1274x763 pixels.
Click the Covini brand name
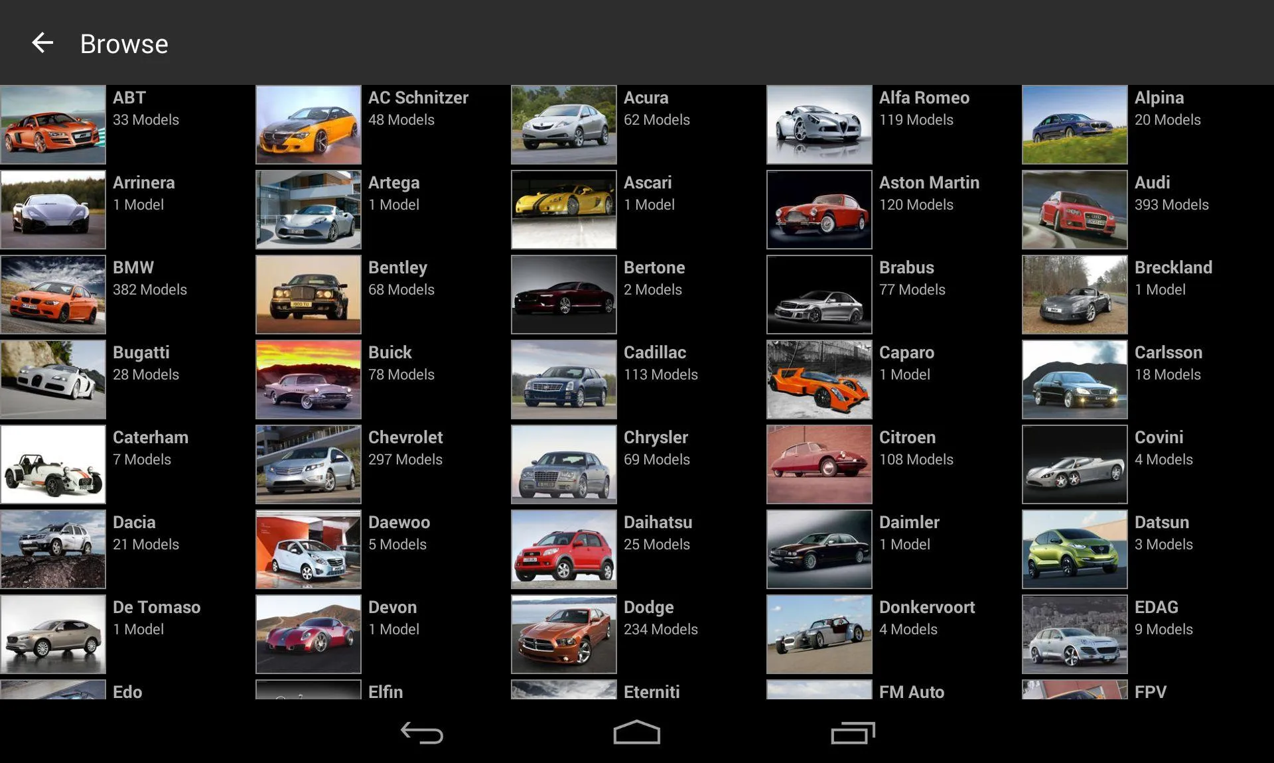[x=1159, y=437]
